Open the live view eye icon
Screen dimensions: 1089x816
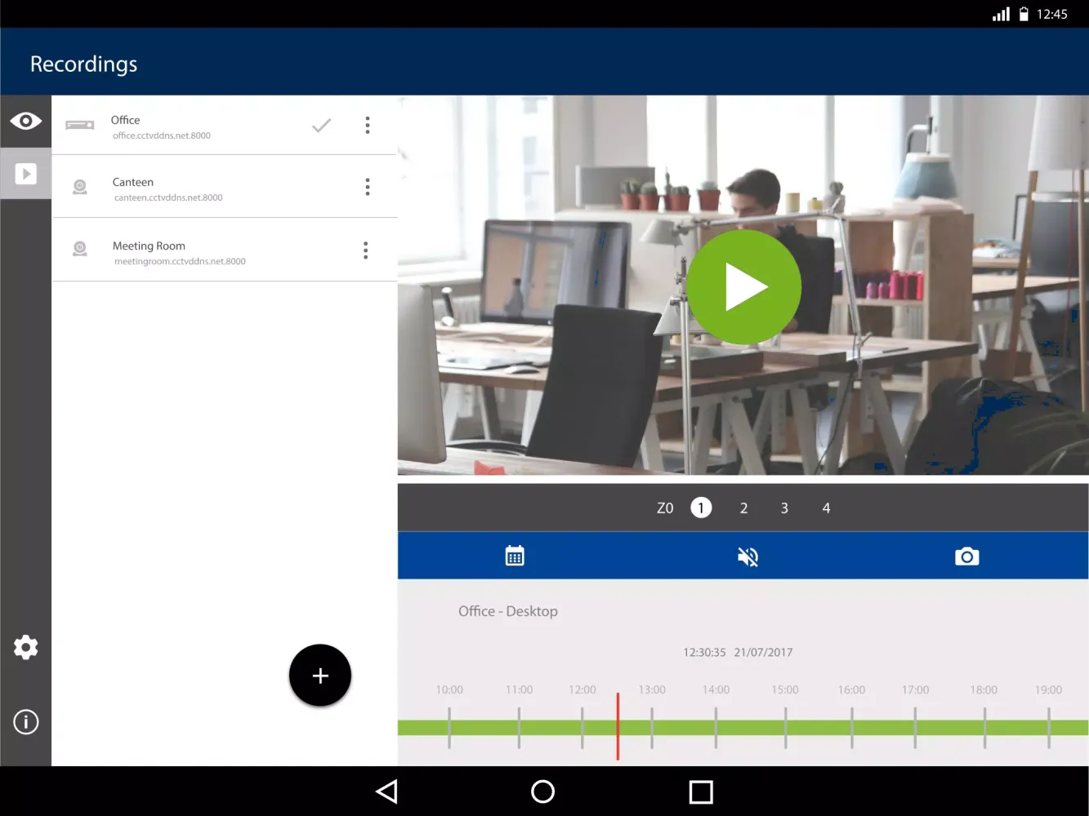25,122
